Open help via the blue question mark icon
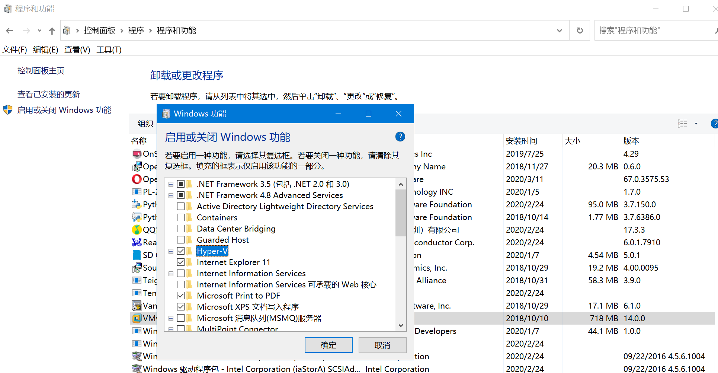 (400, 137)
